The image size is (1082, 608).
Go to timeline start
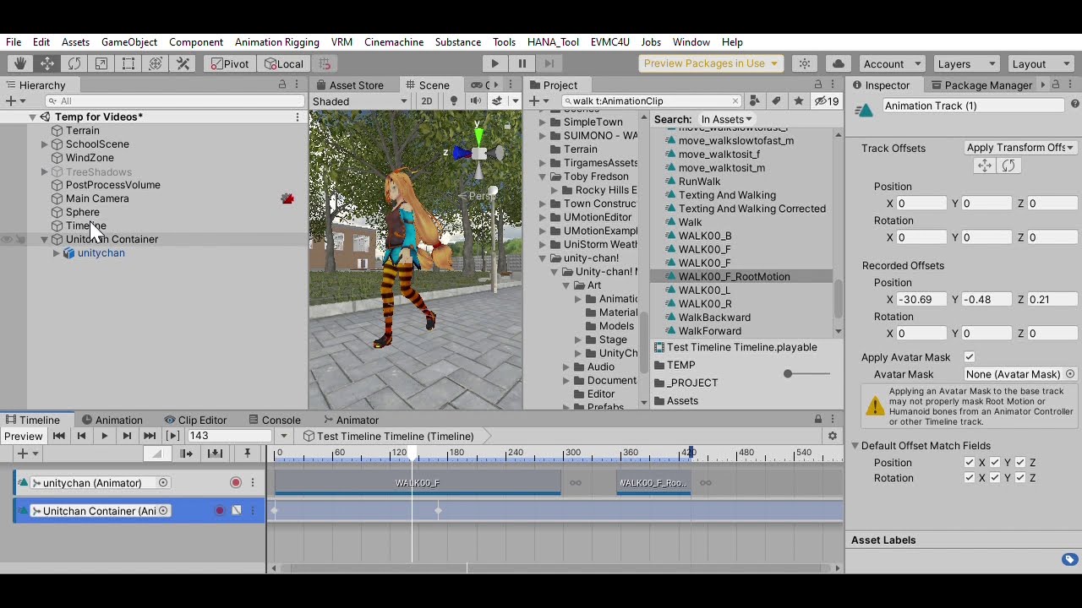point(58,436)
